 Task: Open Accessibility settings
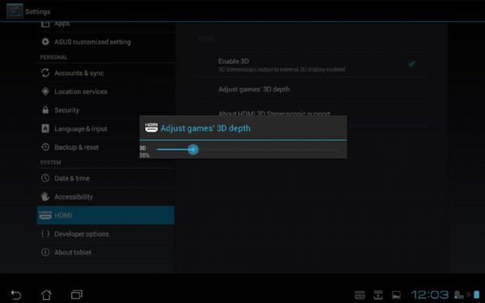[x=105, y=196]
